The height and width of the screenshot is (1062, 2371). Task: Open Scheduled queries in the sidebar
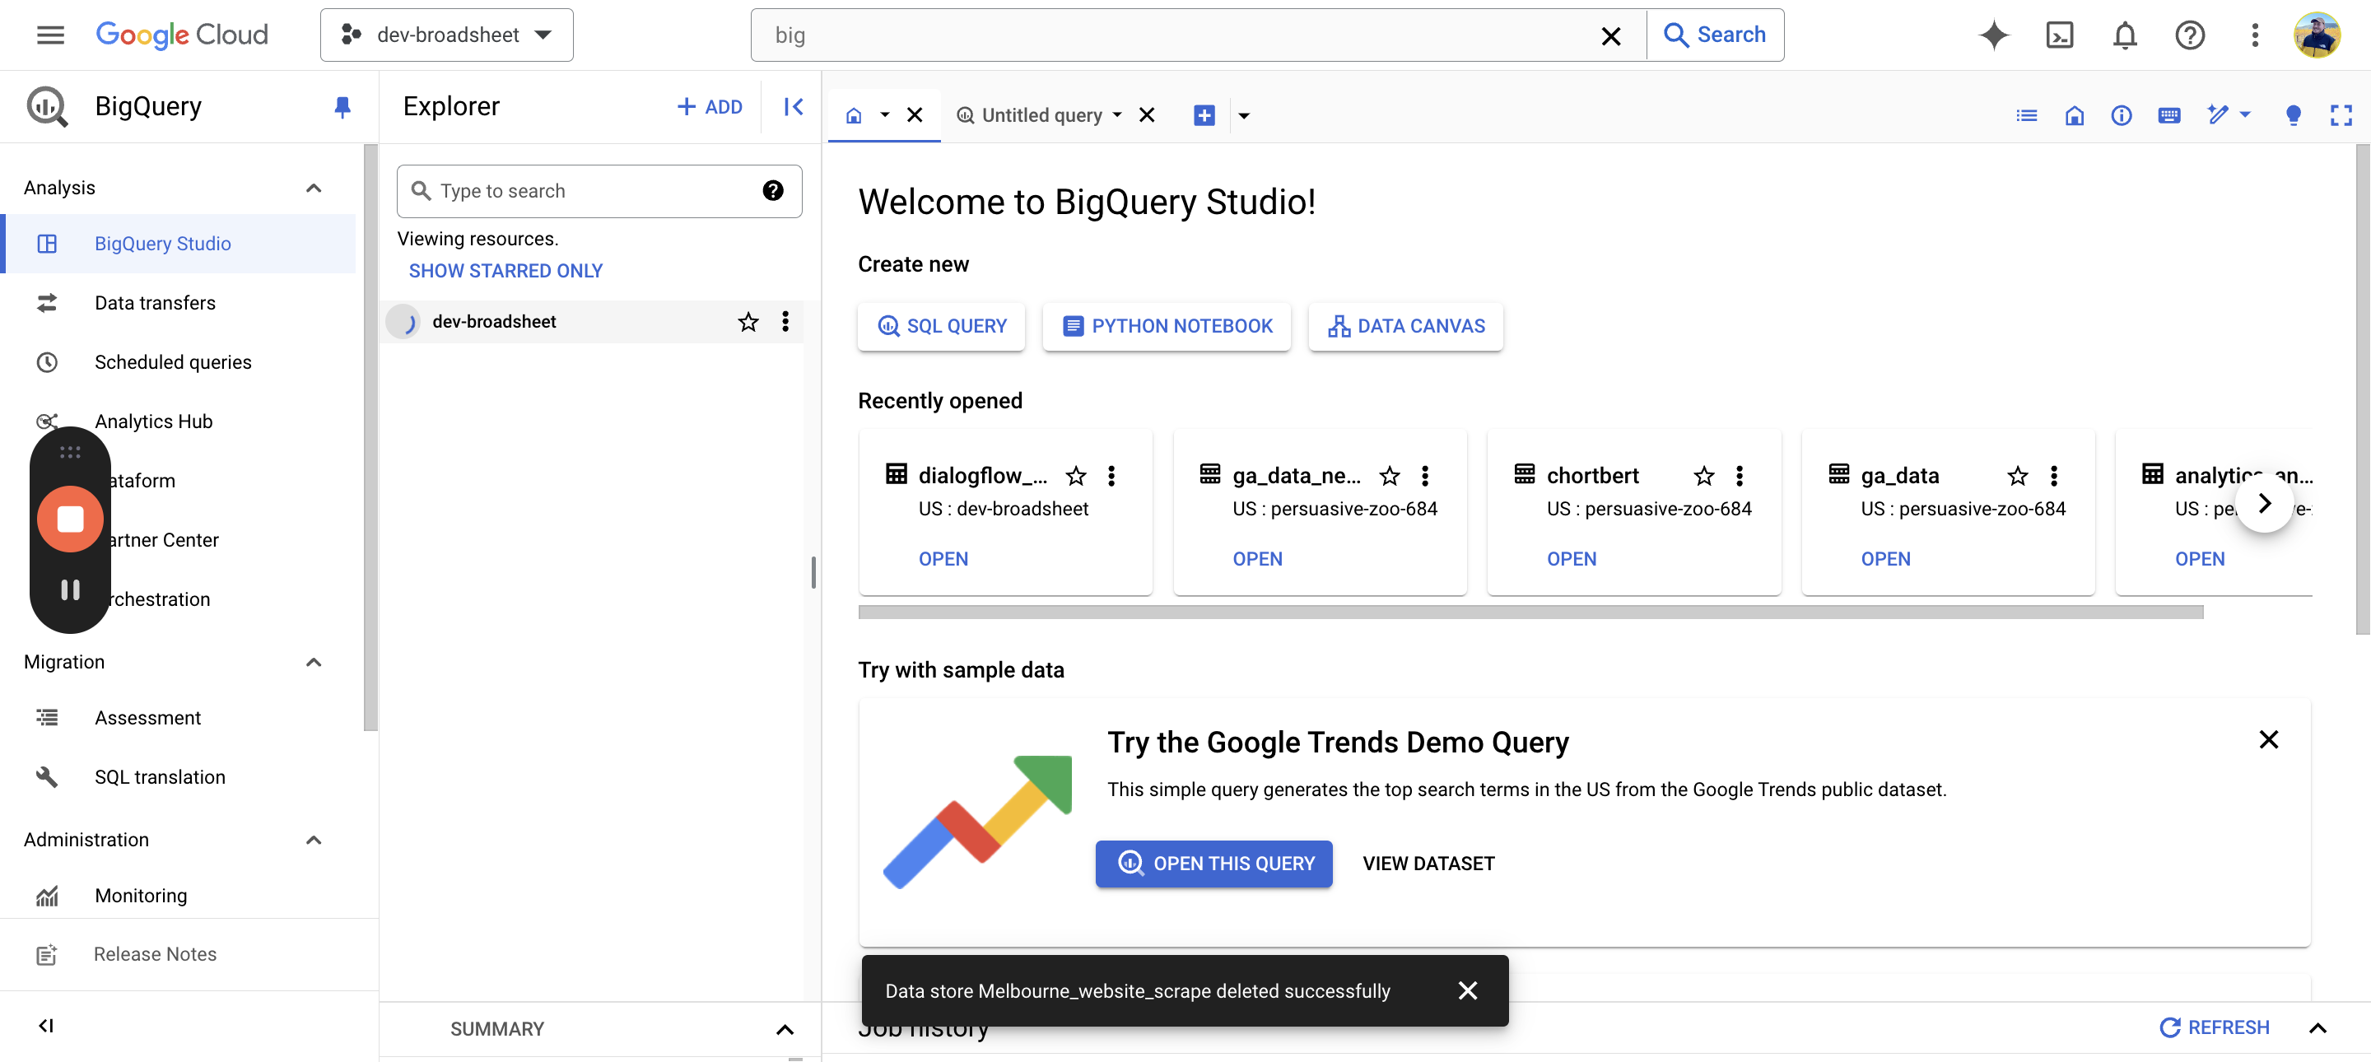[173, 361]
